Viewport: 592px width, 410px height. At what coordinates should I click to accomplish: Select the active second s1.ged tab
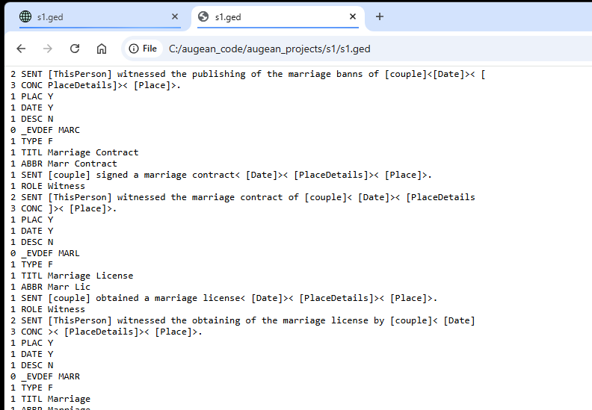click(x=277, y=16)
